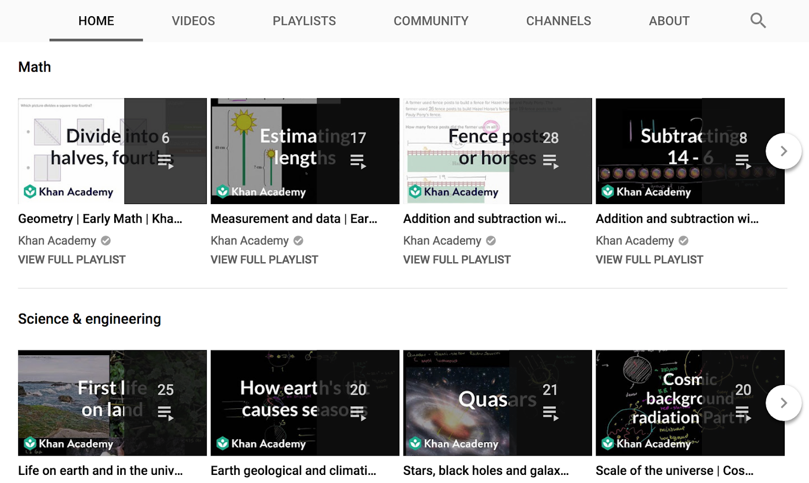
Task: Play the Cosmic background radiation thumbnail
Action: (690, 403)
